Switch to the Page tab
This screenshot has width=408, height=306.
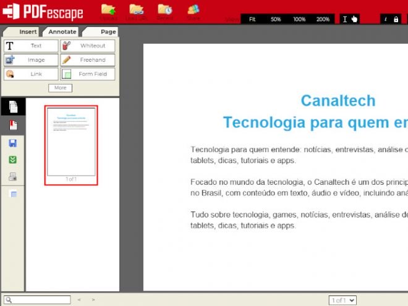[100, 32]
